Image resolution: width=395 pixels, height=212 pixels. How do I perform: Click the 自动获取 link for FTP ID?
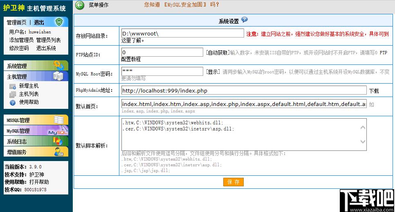pos(218,53)
